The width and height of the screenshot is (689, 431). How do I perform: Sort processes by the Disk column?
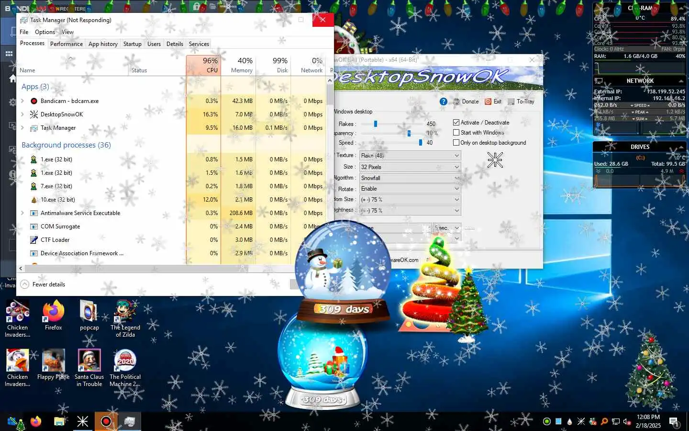pyautogui.click(x=273, y=65)
